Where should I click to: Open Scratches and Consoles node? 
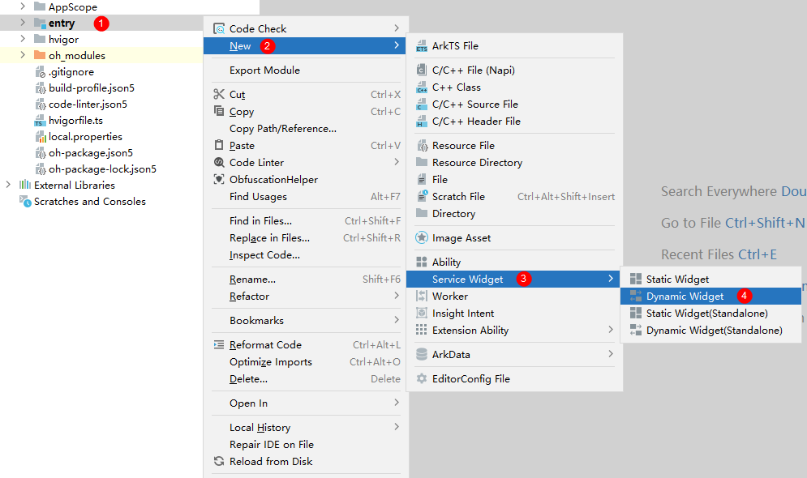coord(89,202)
